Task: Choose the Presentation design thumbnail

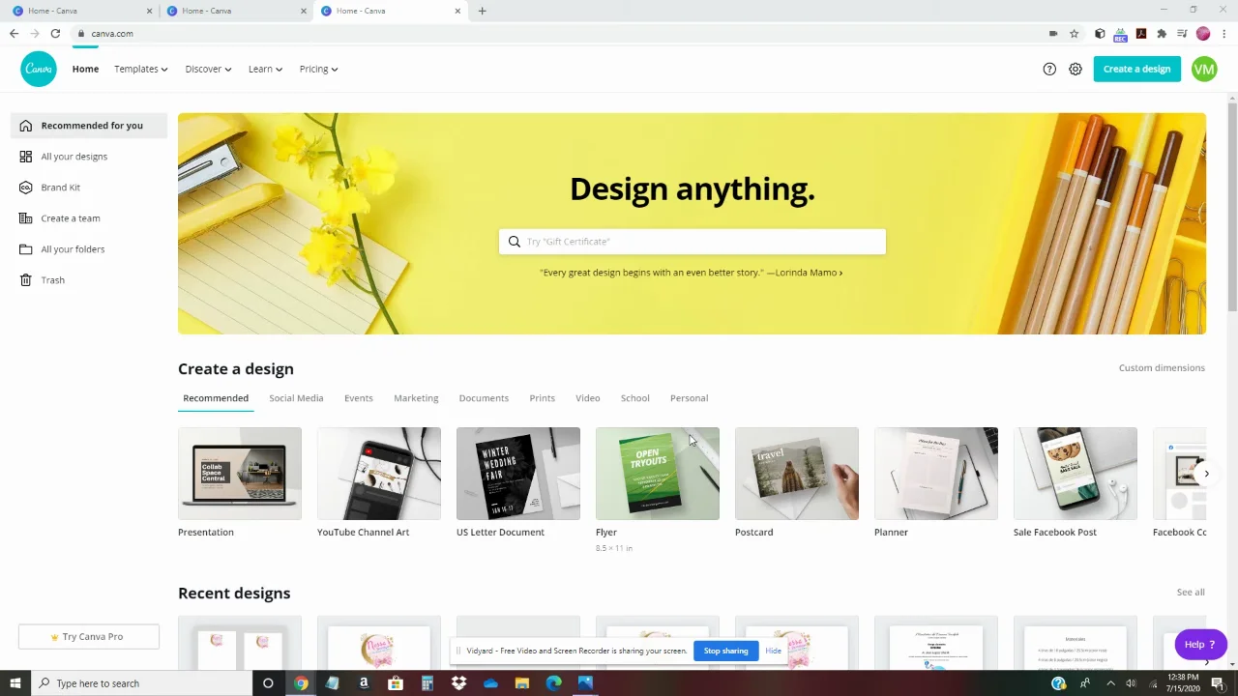Action: pos(240,474)
